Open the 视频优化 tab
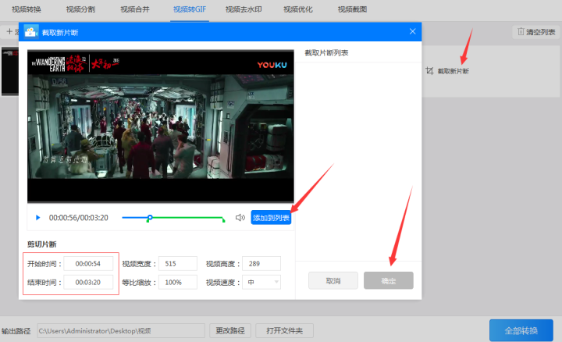The image size is (562, 342). click(298, 9)
